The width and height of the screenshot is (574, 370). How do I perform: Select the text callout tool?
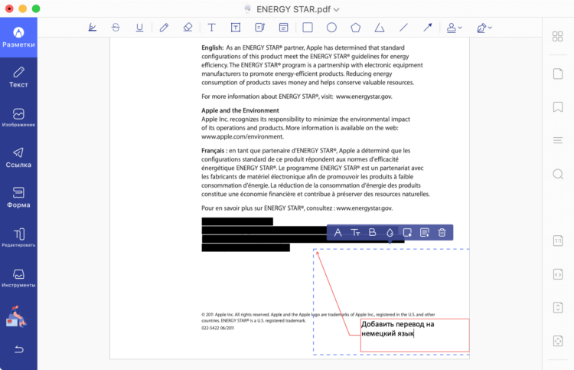pyautogui.click(x=259, y=28)
